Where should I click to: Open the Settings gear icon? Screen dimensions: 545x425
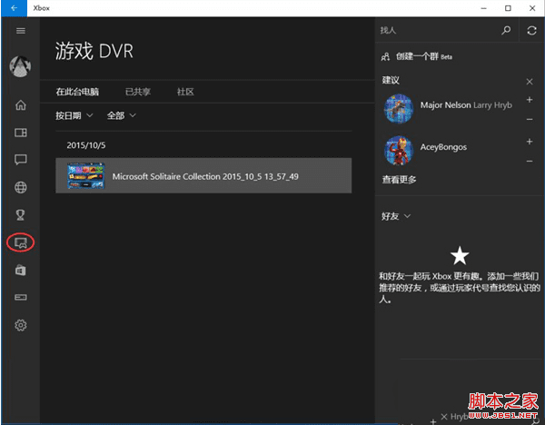pyautogui.click(x=21, y=325)
